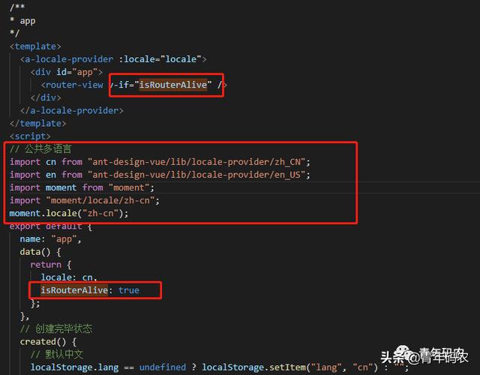Image resolution: width=480 pixels, height=375 pixels.
Task: Click the import moment from "moment" line
Action: point(82,187)
